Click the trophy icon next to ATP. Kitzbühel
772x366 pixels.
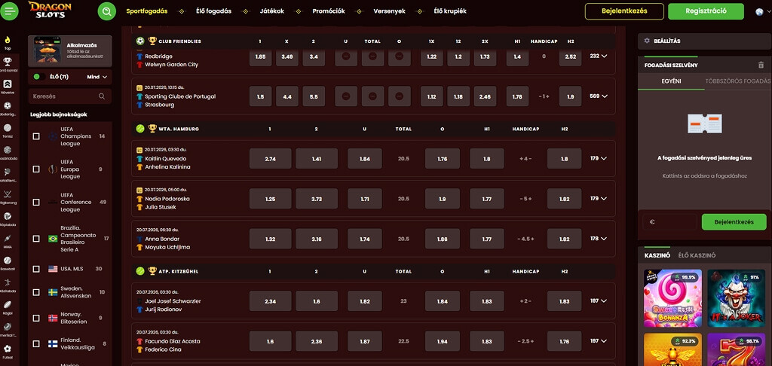coord(152,270)
